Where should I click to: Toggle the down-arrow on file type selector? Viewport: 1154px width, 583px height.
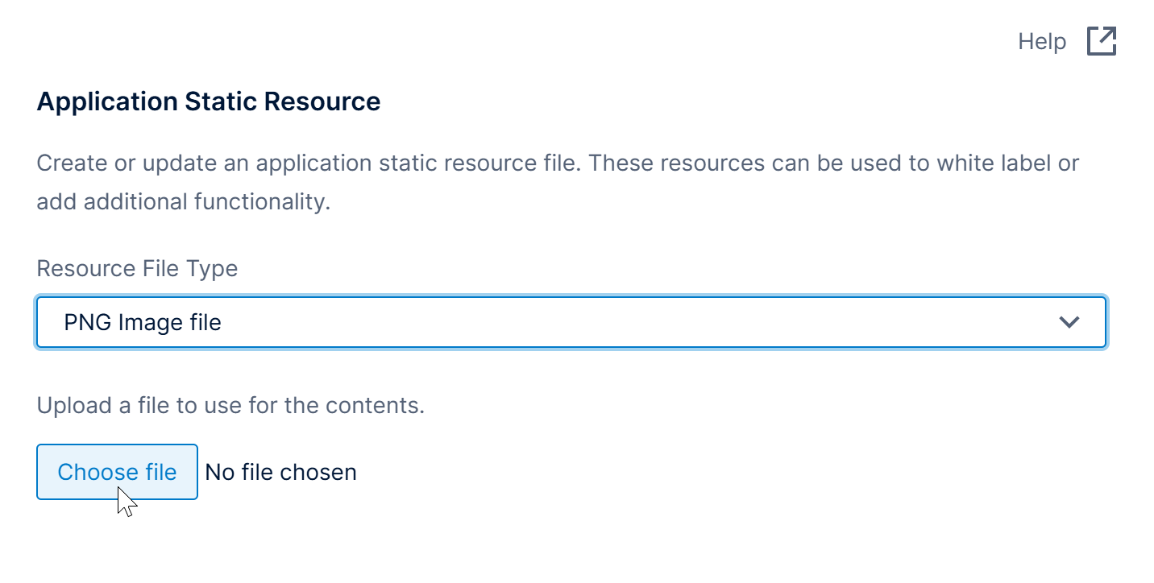coord(1069,322)
